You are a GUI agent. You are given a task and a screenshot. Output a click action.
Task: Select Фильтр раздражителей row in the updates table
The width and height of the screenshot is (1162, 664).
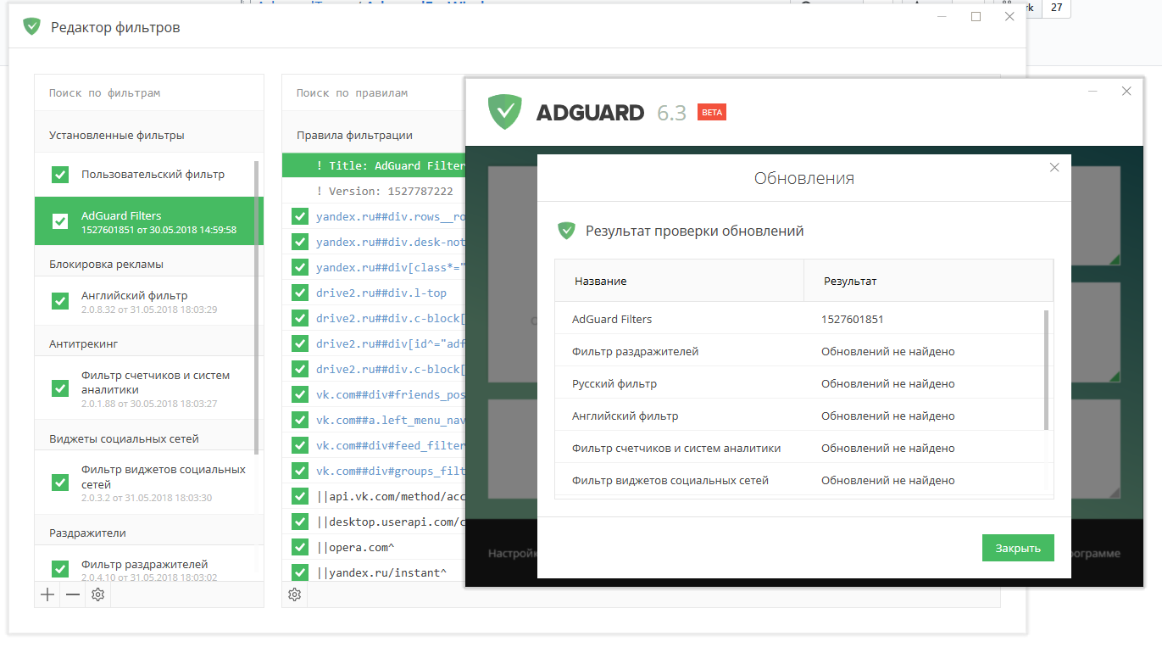(x=800, y=352)
